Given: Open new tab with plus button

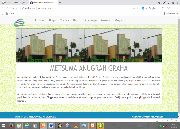Looking at the screenshot, I should tap(60, 3).
